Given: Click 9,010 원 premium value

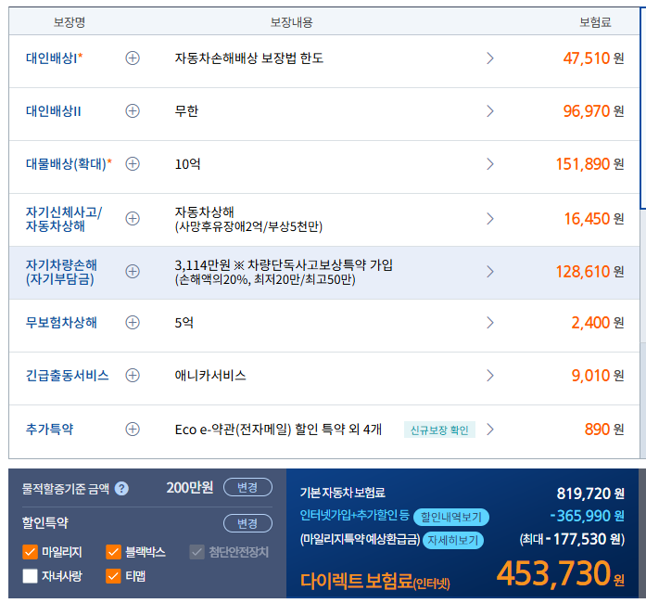Looking at the screenshot, I should [x=598, y=376].
